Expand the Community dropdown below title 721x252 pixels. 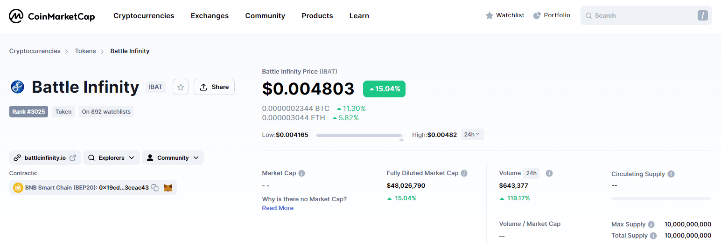tap(173, 158)
